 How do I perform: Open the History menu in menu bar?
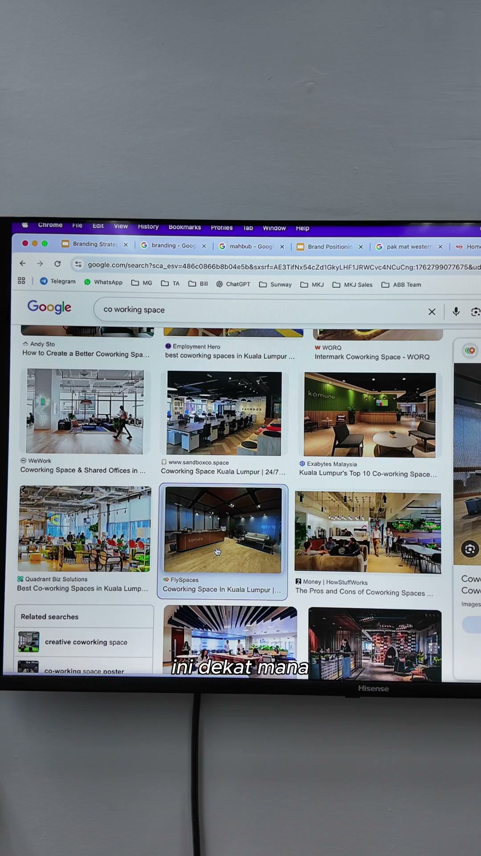pyautogui.click(x=148, y=226)
